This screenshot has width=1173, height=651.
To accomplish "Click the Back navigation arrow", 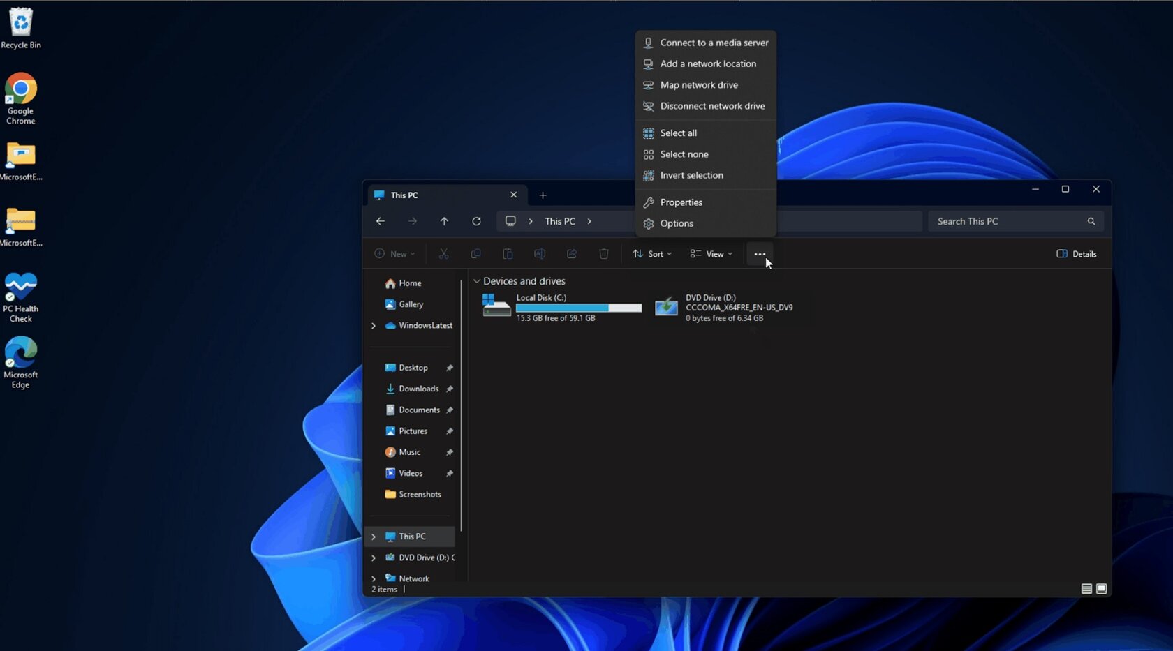I will 381,221.
